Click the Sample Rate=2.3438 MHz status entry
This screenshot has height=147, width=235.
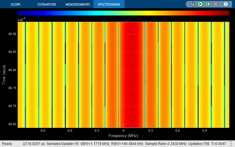(166, 144)
